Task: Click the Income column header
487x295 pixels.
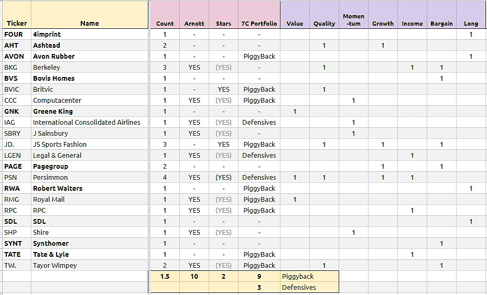Action: (412, 15)
